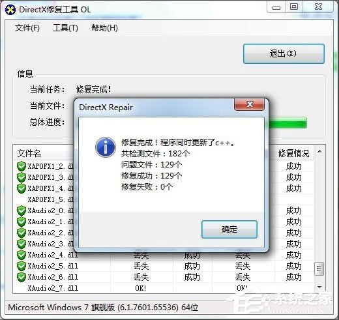This screenshot has width=339, height=320.
Task: Click the scrollbar up arrow in file list
Action: 319,151
